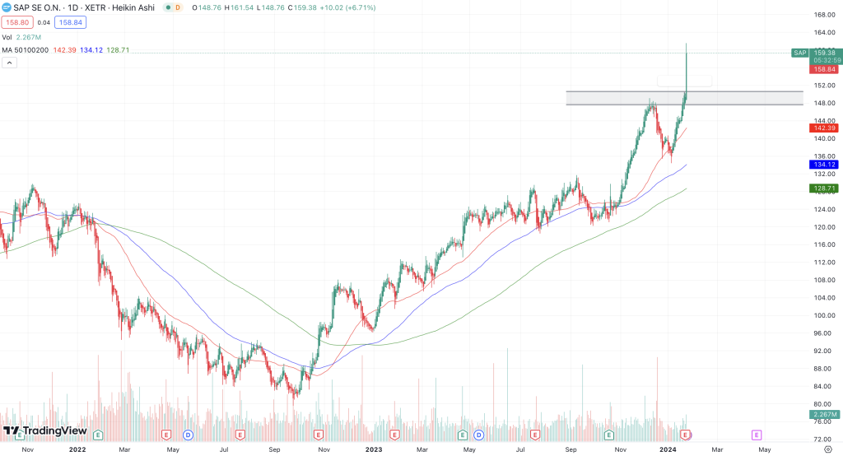The width and height of the screenshot is (843, 456).
Task: Click the 2.267M volume label on price axis
Action: [x=824, y=415]
